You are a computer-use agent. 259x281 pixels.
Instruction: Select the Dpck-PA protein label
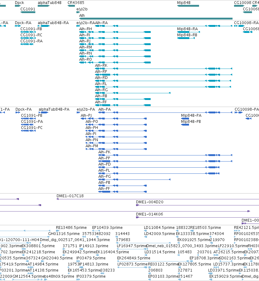click(24, 109)
